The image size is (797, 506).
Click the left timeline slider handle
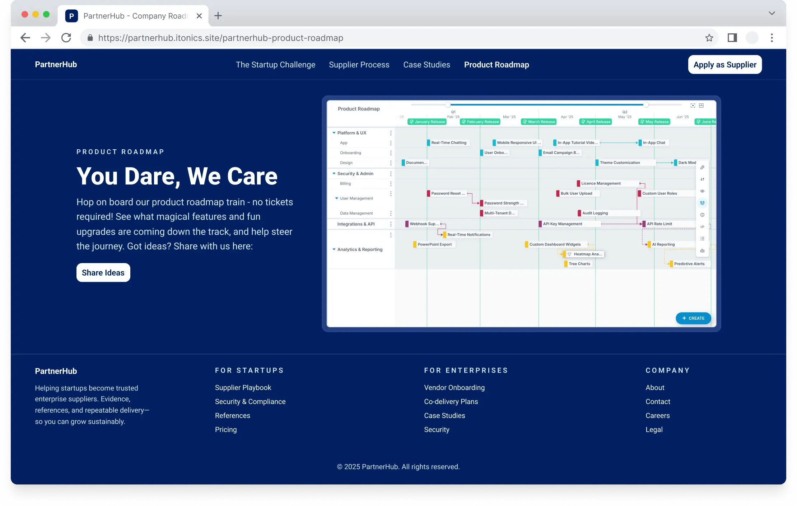click(448, 105)
